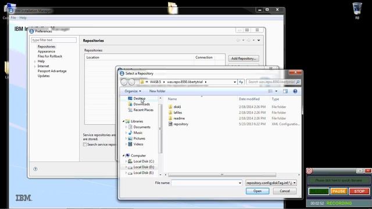Click was.repo.8550.libertytrial breadcrumb segment

[x=185, y=82]
